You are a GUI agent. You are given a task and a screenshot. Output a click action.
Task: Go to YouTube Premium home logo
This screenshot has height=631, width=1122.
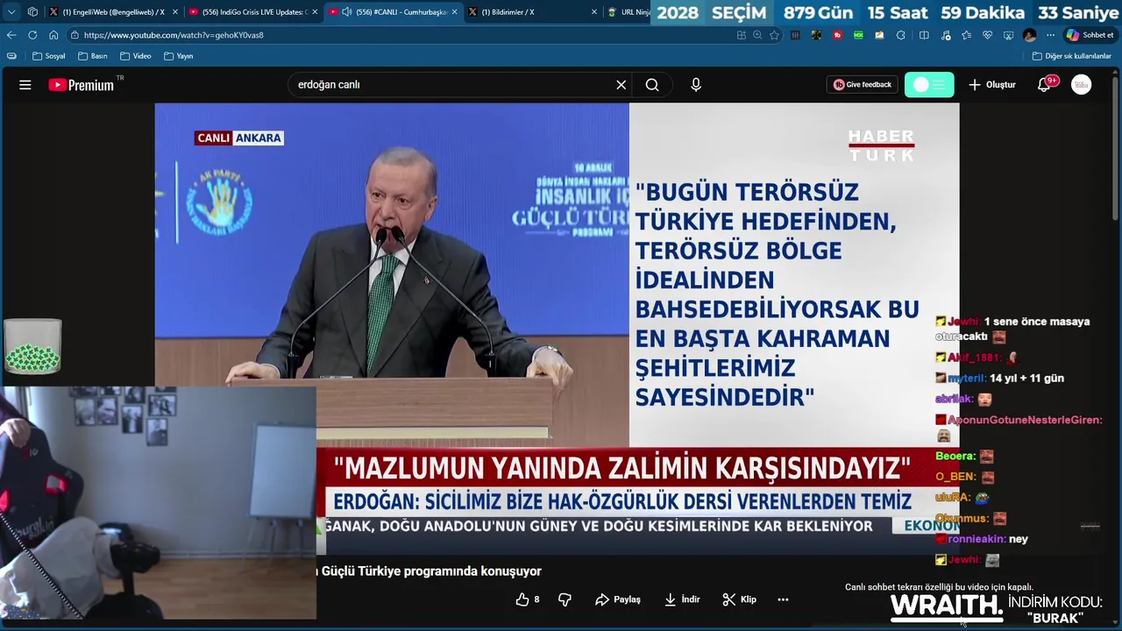[82, 85]
